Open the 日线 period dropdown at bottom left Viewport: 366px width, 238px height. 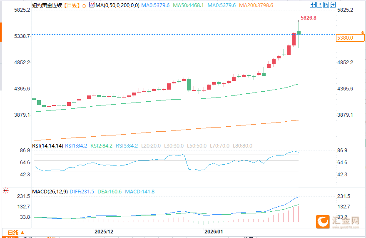click(16, 233)
